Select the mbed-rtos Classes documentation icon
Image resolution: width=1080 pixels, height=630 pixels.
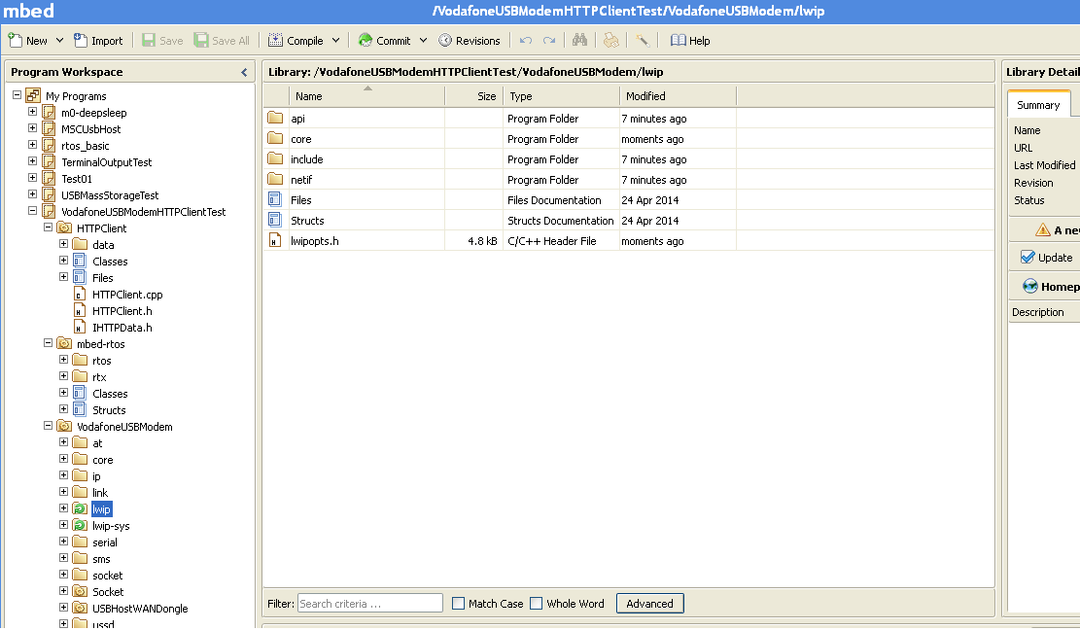pos(80,393)
